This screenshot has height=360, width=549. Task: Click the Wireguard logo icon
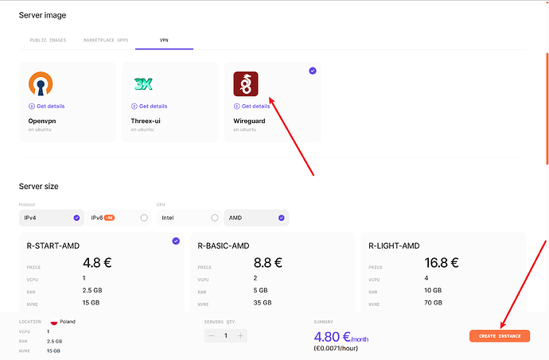coord(245,83)
